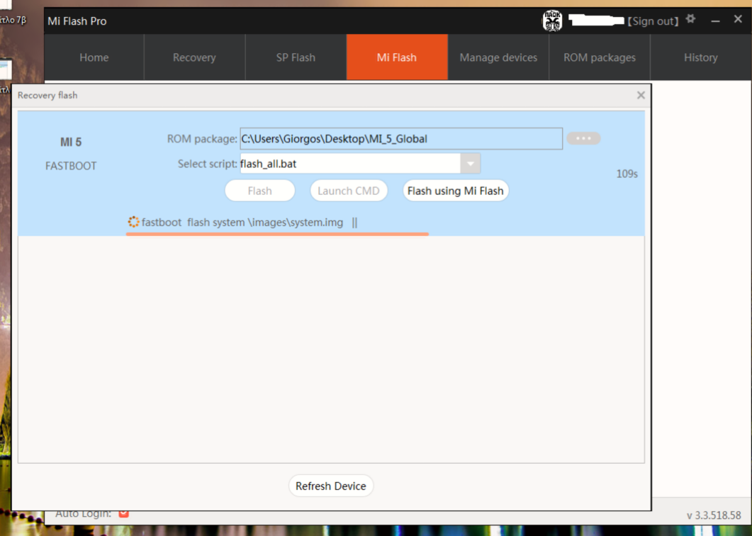Browse for ROM package with ellipsis button

coord(583,138)
